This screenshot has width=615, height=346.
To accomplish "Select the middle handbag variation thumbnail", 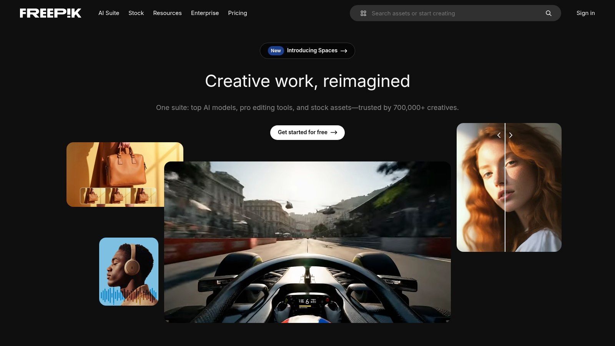I will click(118, 196).
